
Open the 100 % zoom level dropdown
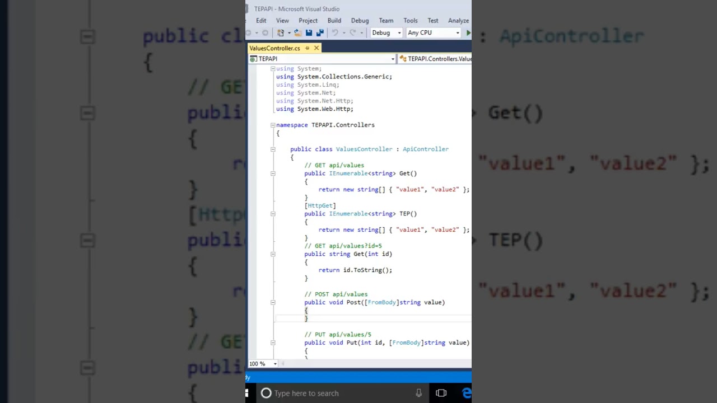263,364
